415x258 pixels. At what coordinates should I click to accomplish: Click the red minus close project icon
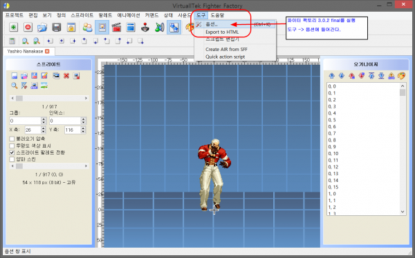click(x=28, y=27)
